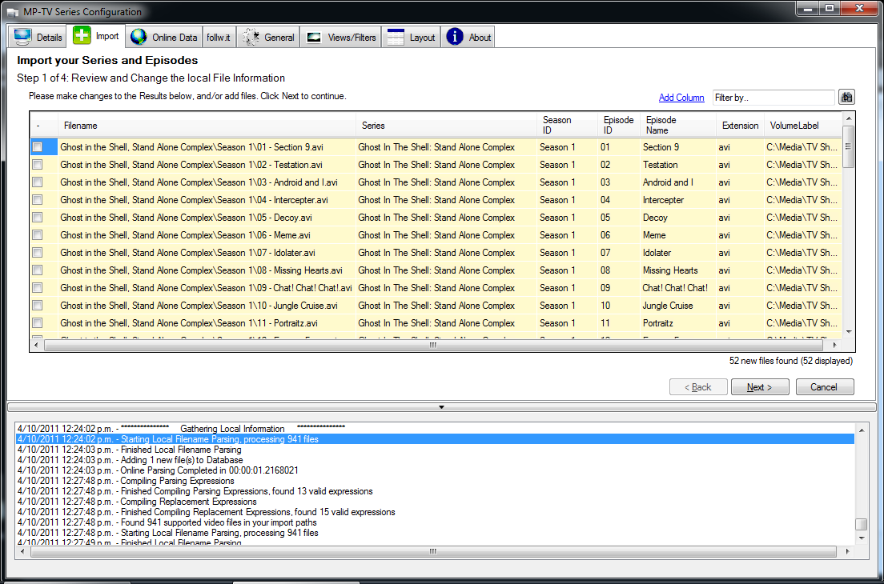884x584 pixels.
Task: Collapse the log panel using splitter arrow
Action: pyautogui.click(x=441, y=406)
